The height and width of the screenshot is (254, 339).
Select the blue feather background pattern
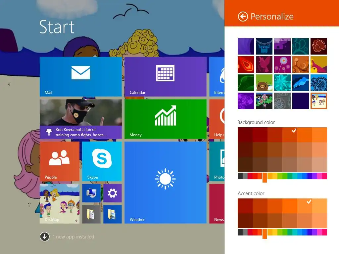[301, 83]
